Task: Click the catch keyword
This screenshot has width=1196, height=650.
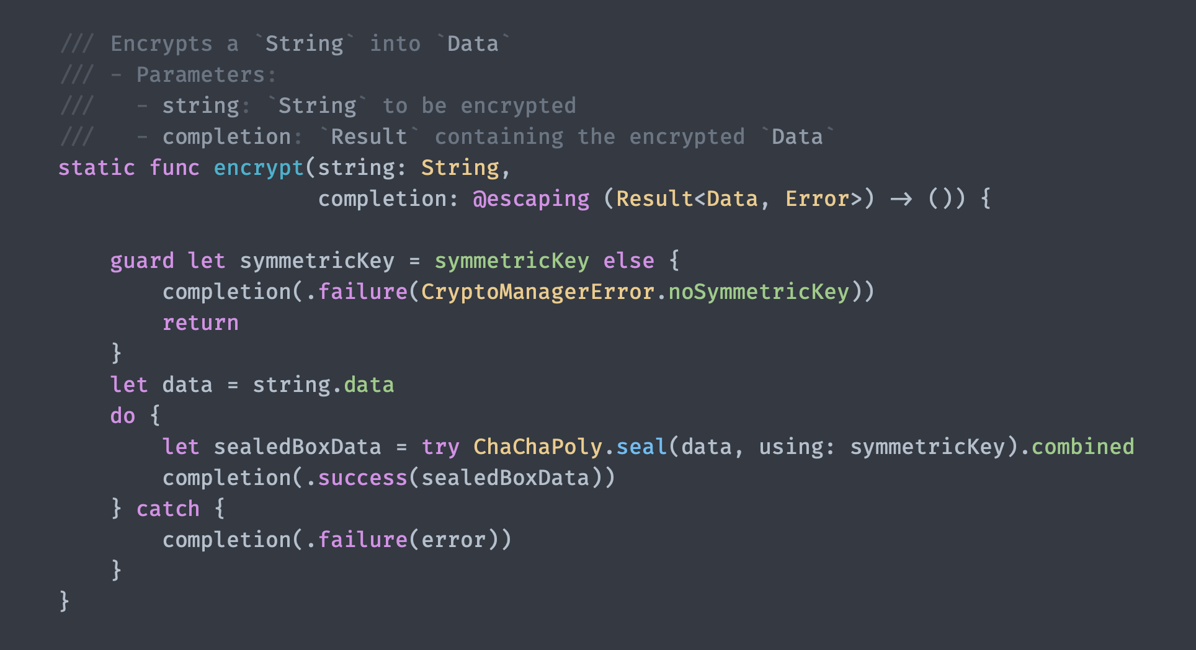Action: pyautogui.click(x=168, y=509)
